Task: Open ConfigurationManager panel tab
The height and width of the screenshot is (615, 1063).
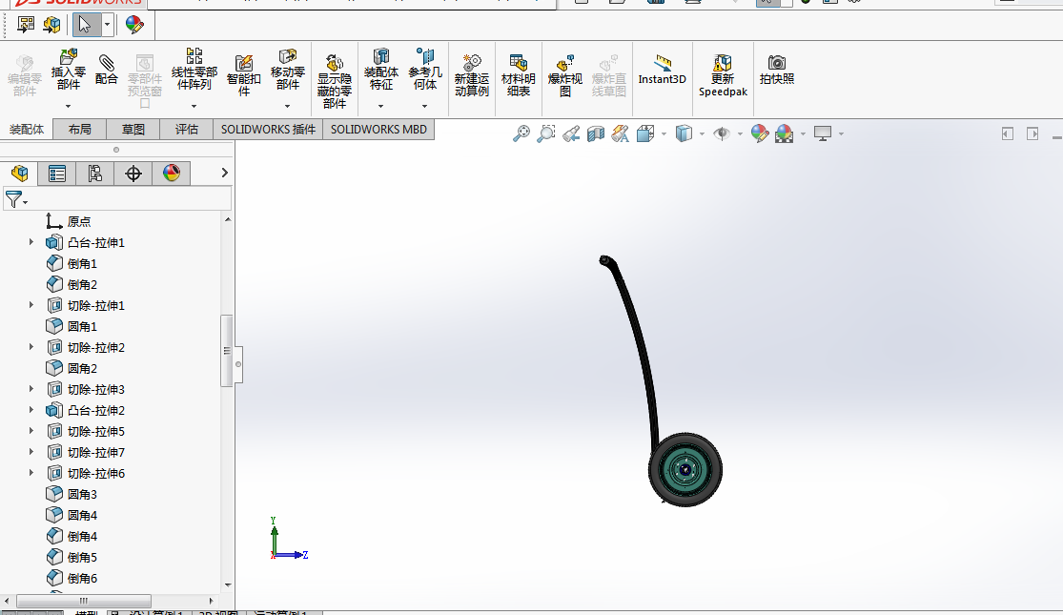Action: (95, 174)
